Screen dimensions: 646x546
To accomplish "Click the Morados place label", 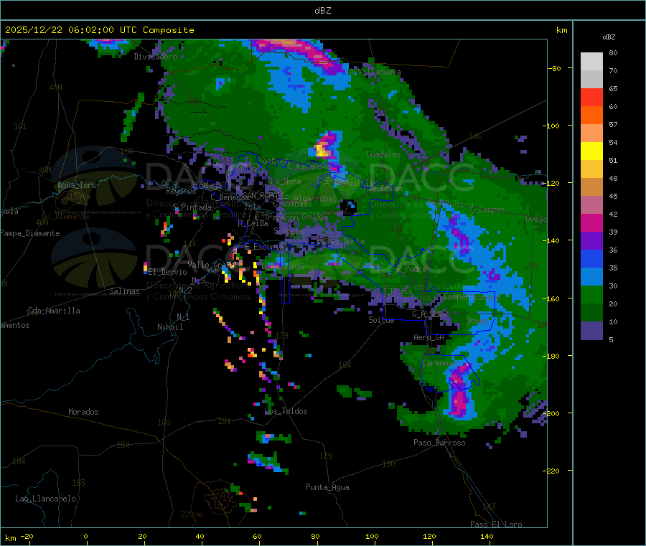I will (x=83, y=412).
